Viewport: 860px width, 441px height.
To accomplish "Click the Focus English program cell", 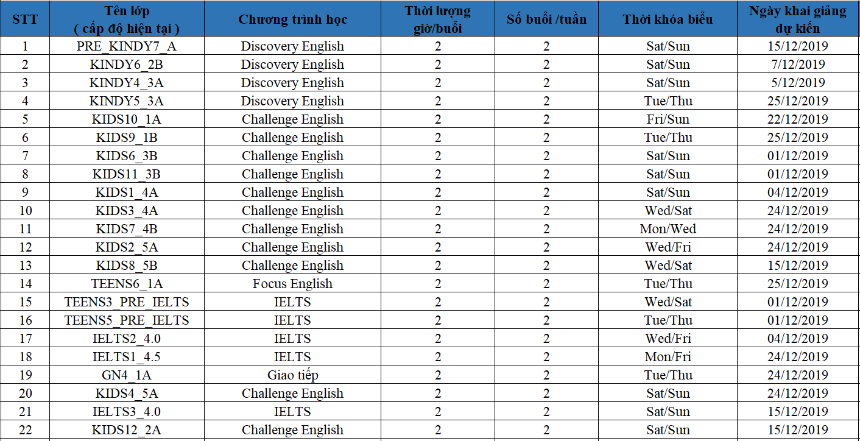I will tap(292, 284).
